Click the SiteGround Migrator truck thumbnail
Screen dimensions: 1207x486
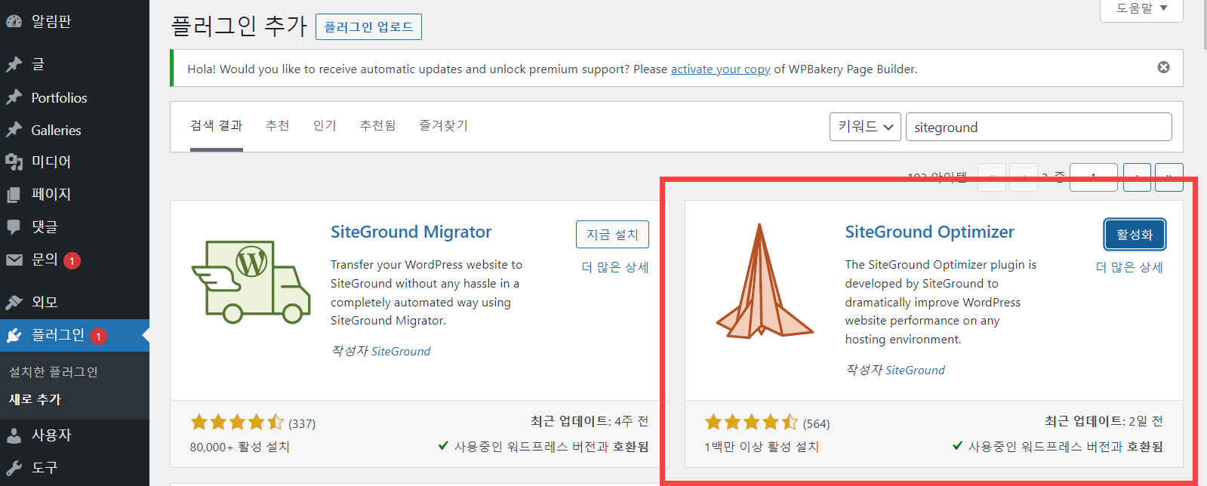click(x=251, y=282)
